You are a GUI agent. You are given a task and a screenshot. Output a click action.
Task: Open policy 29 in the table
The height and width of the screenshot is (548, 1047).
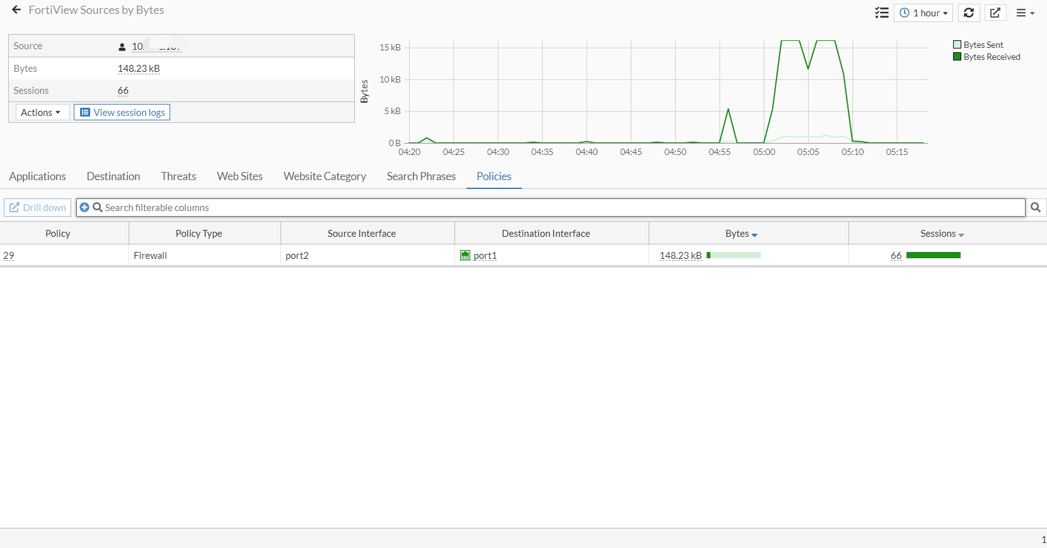coord(9,256)
